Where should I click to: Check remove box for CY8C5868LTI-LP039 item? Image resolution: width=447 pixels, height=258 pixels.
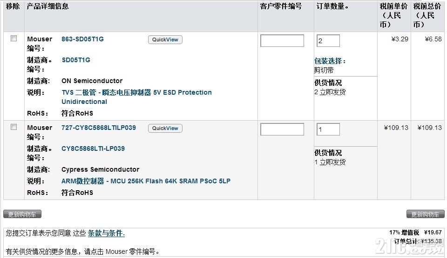click(x=14, y=127)
